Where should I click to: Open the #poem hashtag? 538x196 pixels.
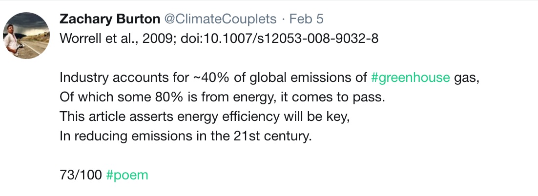tap(127, 176)
